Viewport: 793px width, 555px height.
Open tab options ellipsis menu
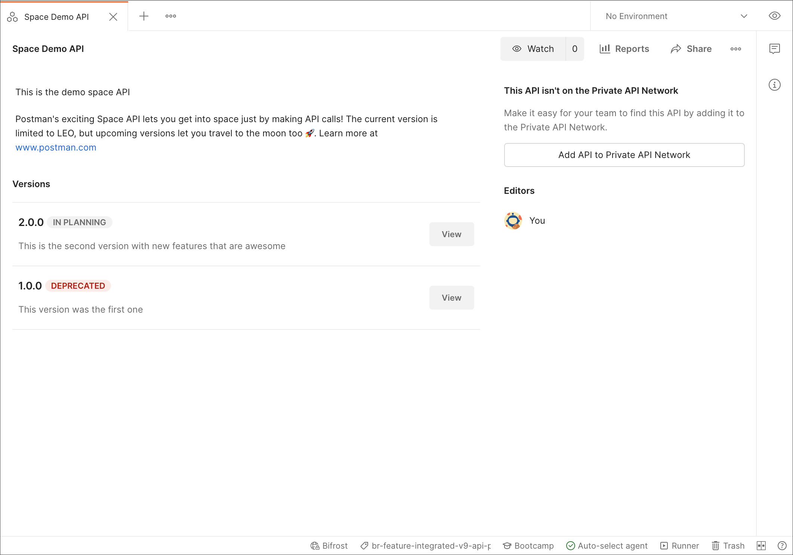click(171, 16)
